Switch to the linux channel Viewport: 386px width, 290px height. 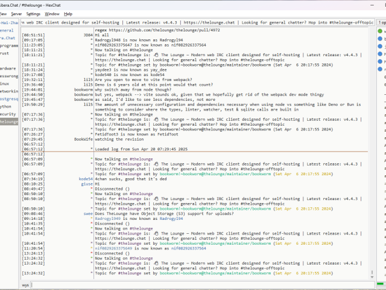pos(5,83)
